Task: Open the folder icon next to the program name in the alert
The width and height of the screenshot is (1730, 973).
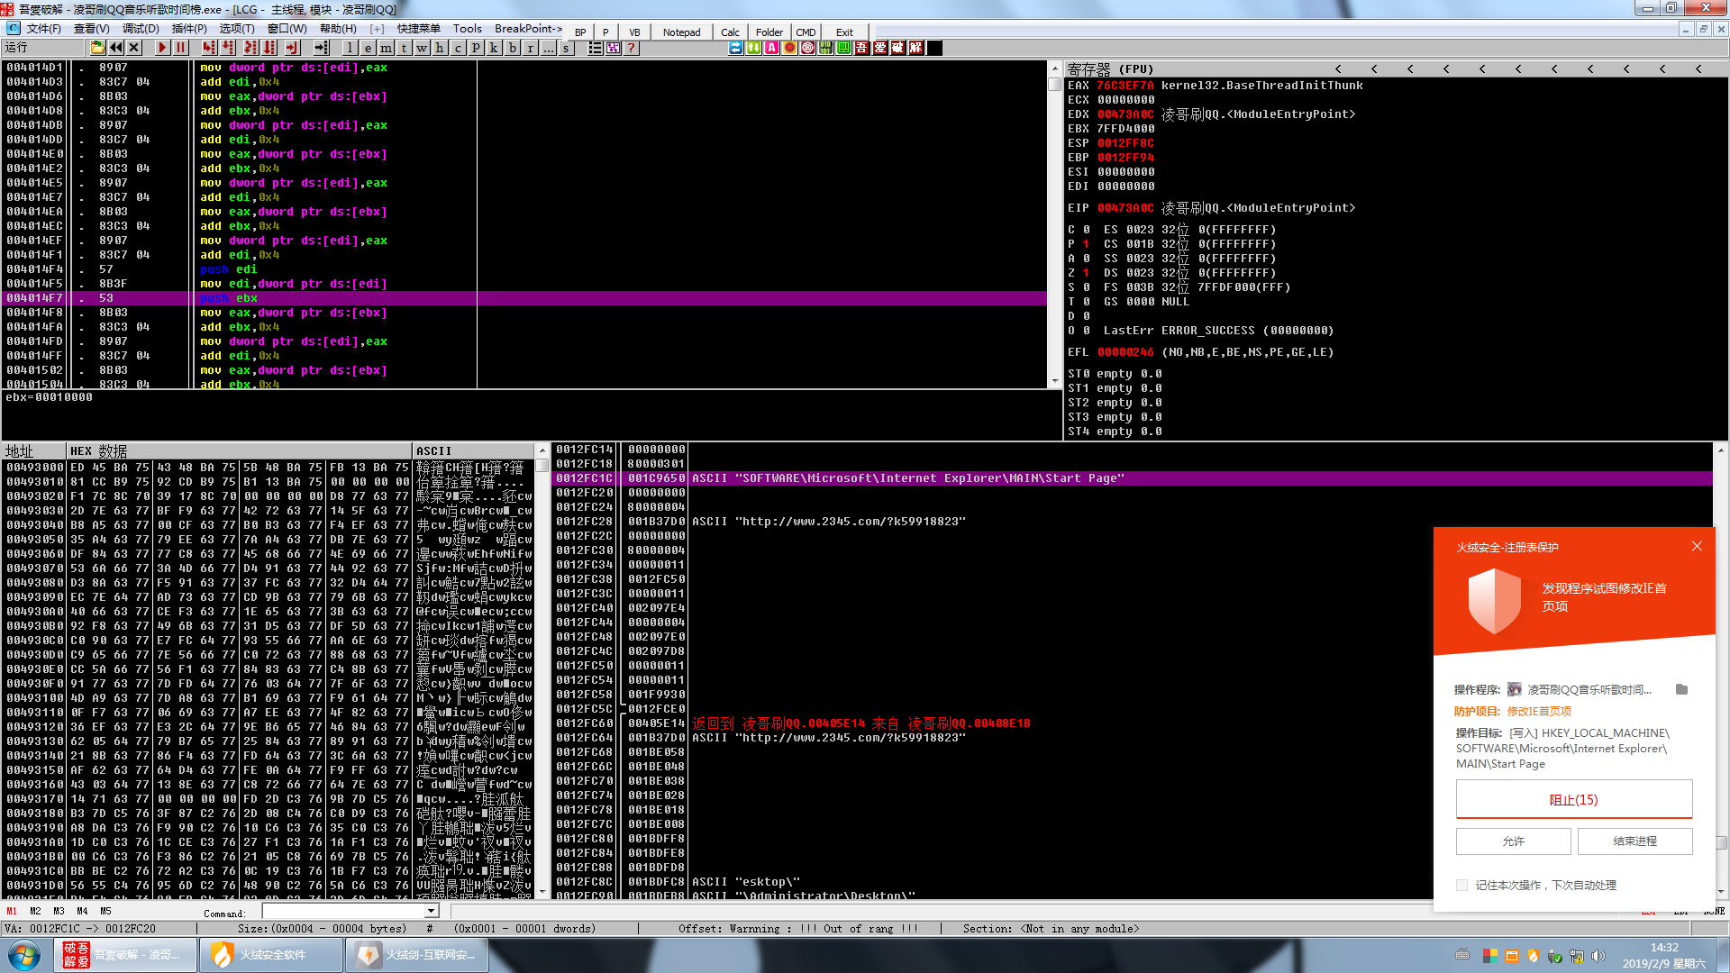Action: pyautogui.click(x=1681, y=689)
